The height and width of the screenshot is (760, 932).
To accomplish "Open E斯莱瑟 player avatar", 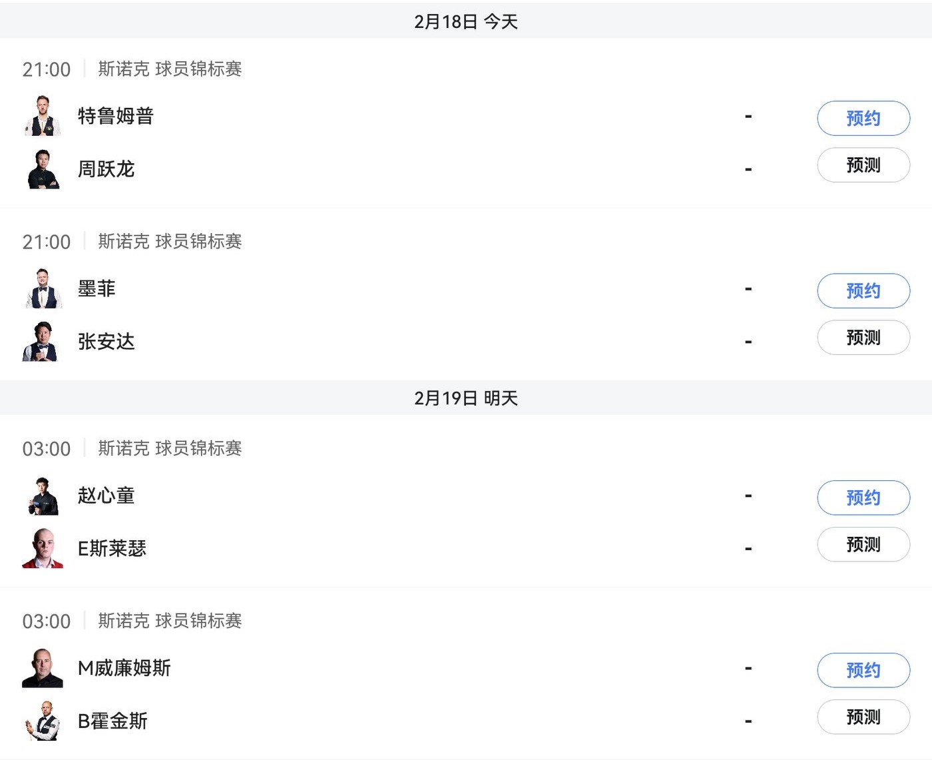I will (x=43, y=549).
